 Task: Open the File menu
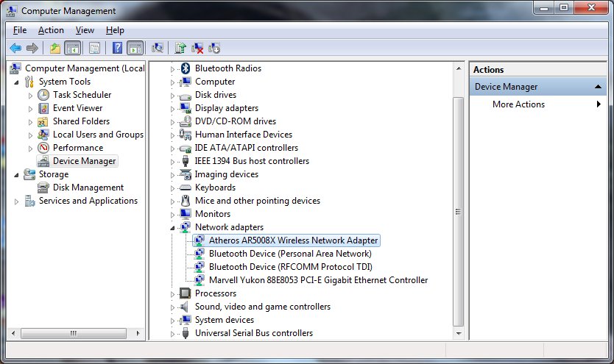tap(20, 30)
